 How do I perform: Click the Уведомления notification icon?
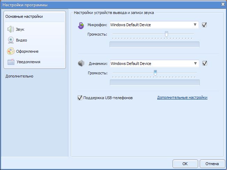point(11,62)
